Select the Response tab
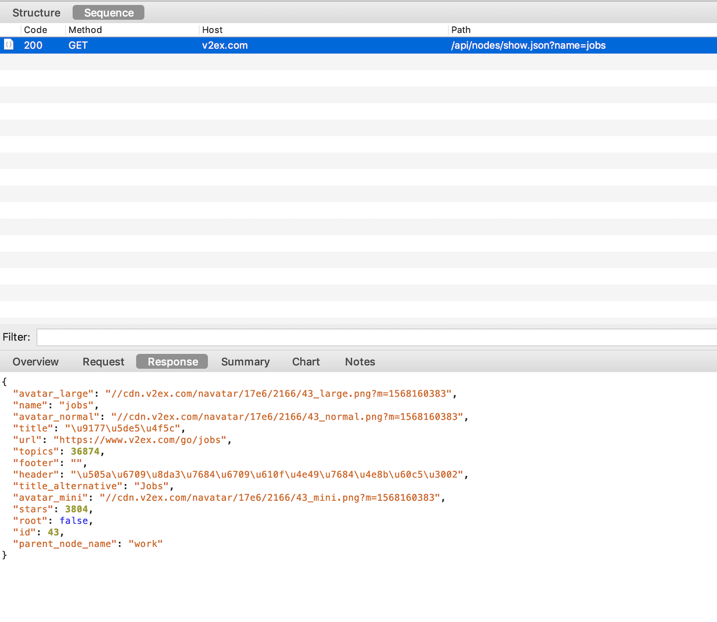The image size is (717, 622). (x=173, y=362)
